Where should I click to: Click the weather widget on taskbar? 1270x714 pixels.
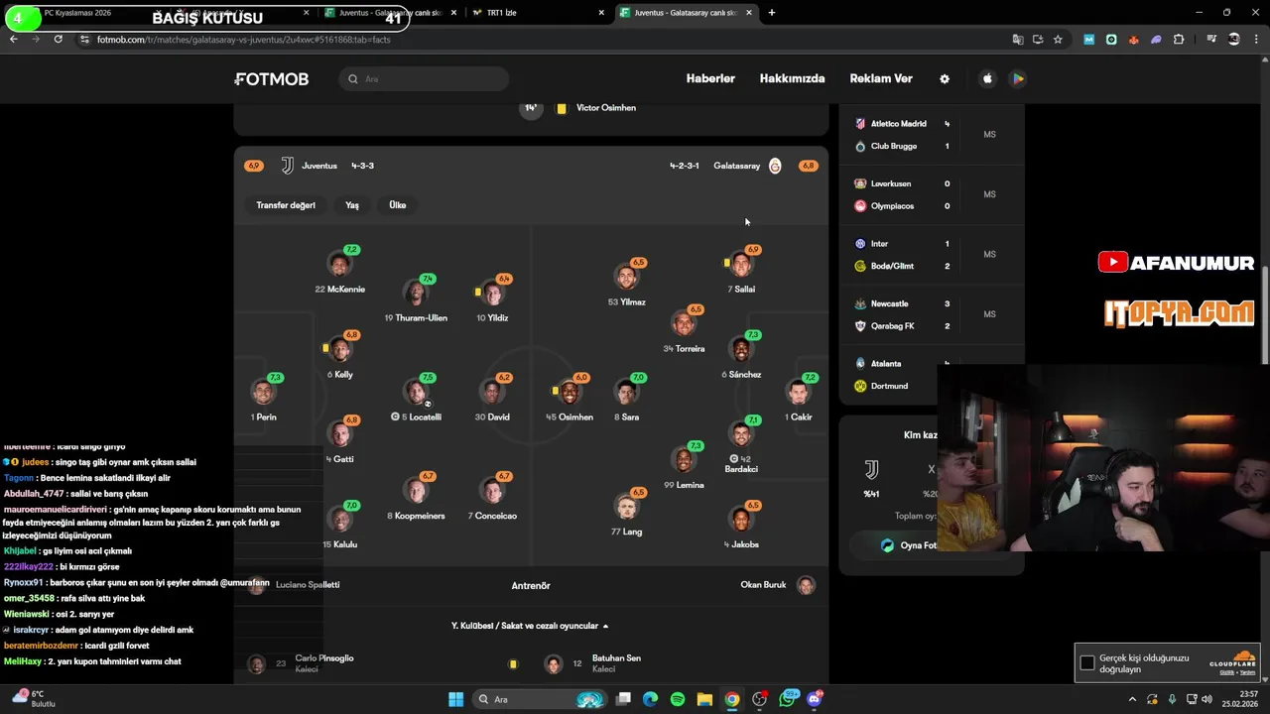33,699
